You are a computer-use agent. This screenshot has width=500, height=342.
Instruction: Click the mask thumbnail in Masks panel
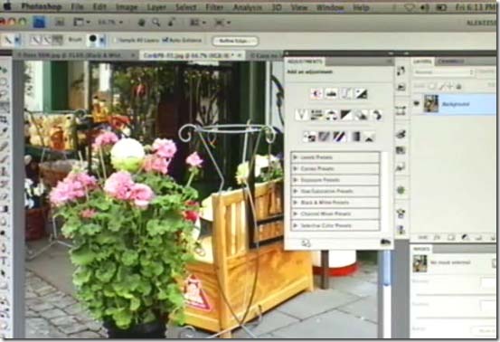click(x=420, y=263)
